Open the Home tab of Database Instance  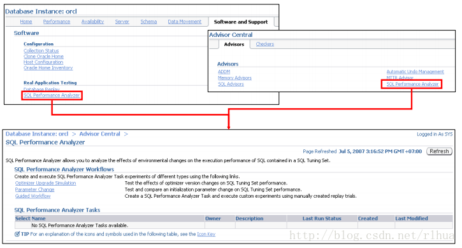[26, 22]
